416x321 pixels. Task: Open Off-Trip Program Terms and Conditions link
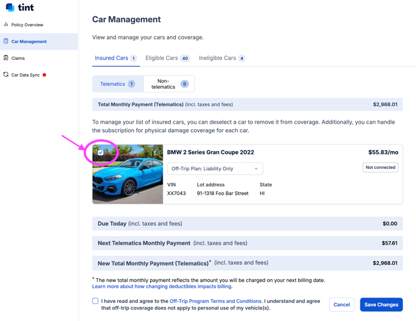pyautogui.click(x=215, y=301)
